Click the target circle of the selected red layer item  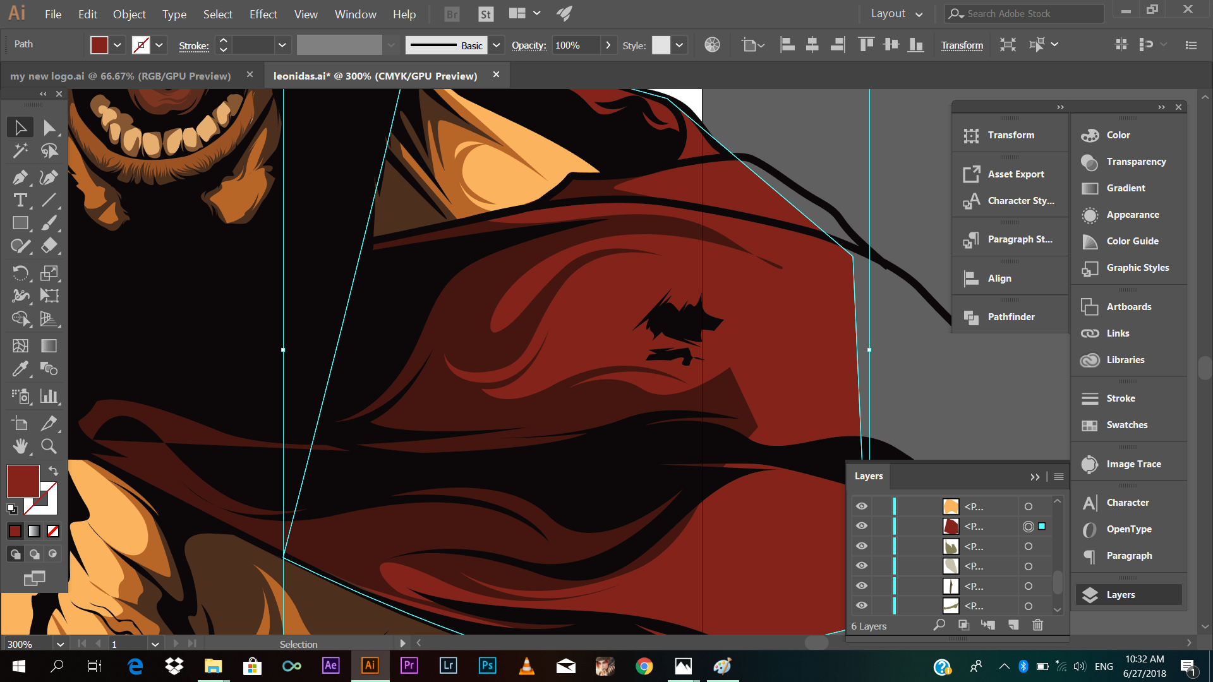tap(1028, 527)
